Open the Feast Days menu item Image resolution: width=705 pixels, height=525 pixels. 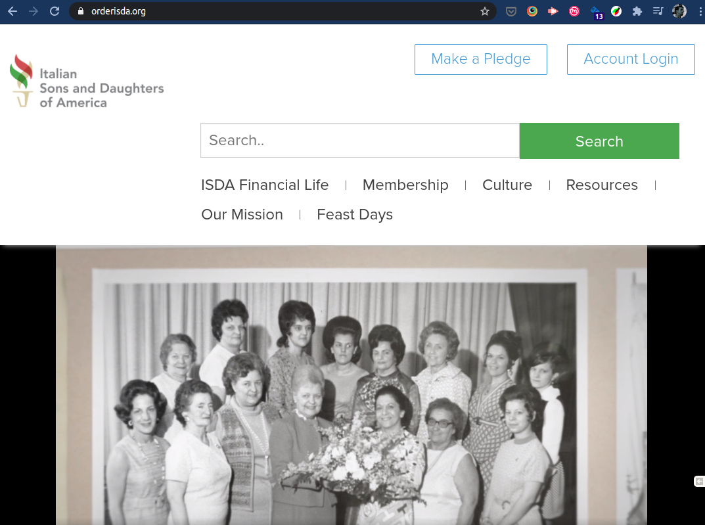355,214
